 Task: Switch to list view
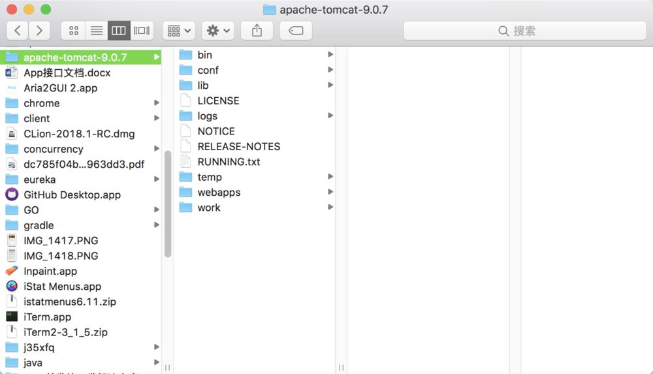coord(97,31)
